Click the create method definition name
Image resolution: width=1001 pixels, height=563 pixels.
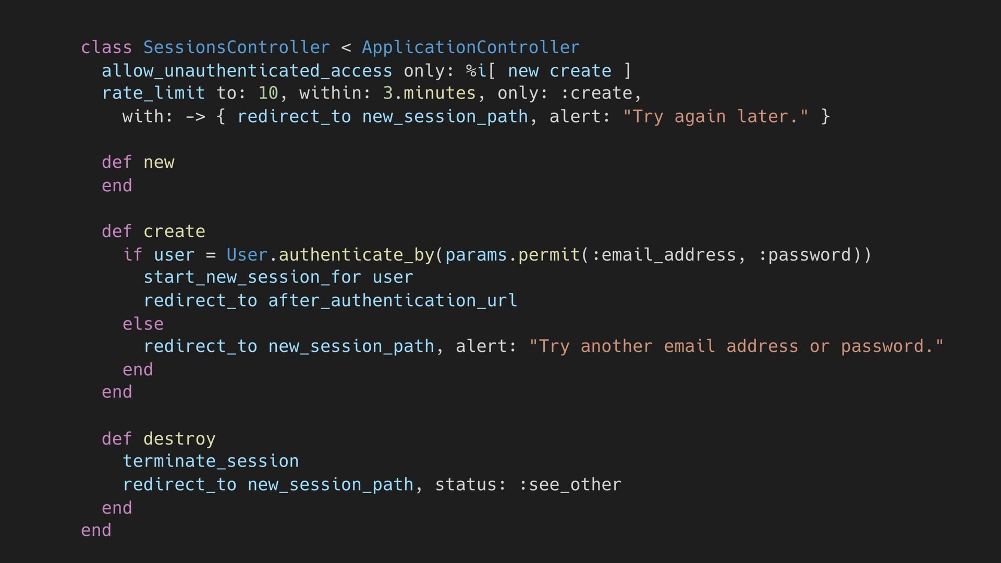coord(174,231)
